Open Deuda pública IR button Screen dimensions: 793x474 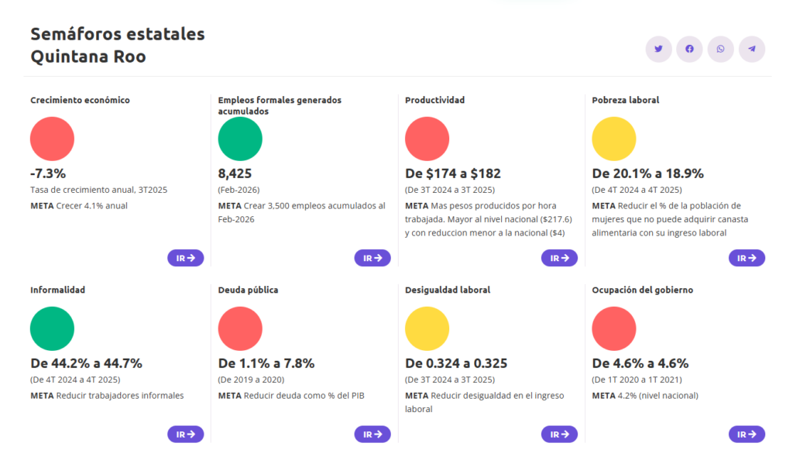(x=372, y=434)
